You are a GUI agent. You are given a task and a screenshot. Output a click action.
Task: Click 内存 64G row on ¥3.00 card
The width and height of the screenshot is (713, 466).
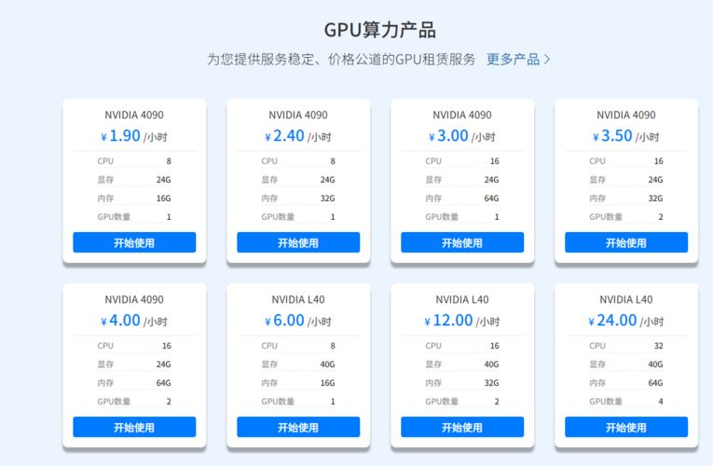click(x=462, y=199)
